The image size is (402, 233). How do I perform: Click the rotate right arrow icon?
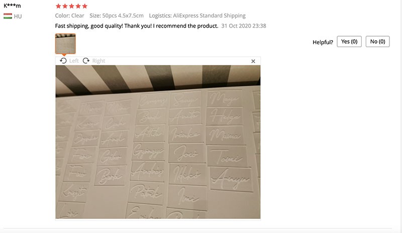pyautogui.click(x=86, y=61)
